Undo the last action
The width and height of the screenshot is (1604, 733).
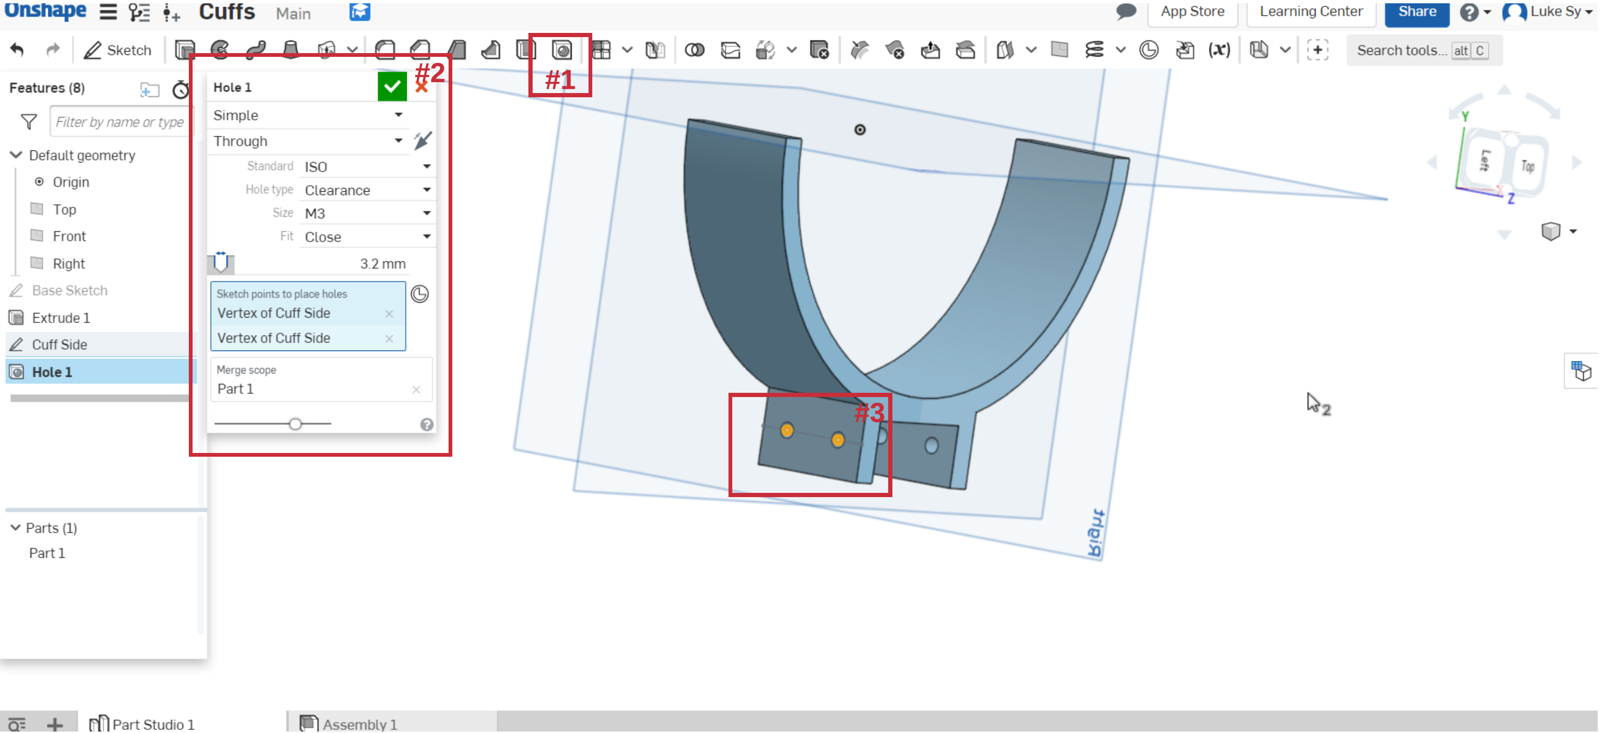point(17,50)
